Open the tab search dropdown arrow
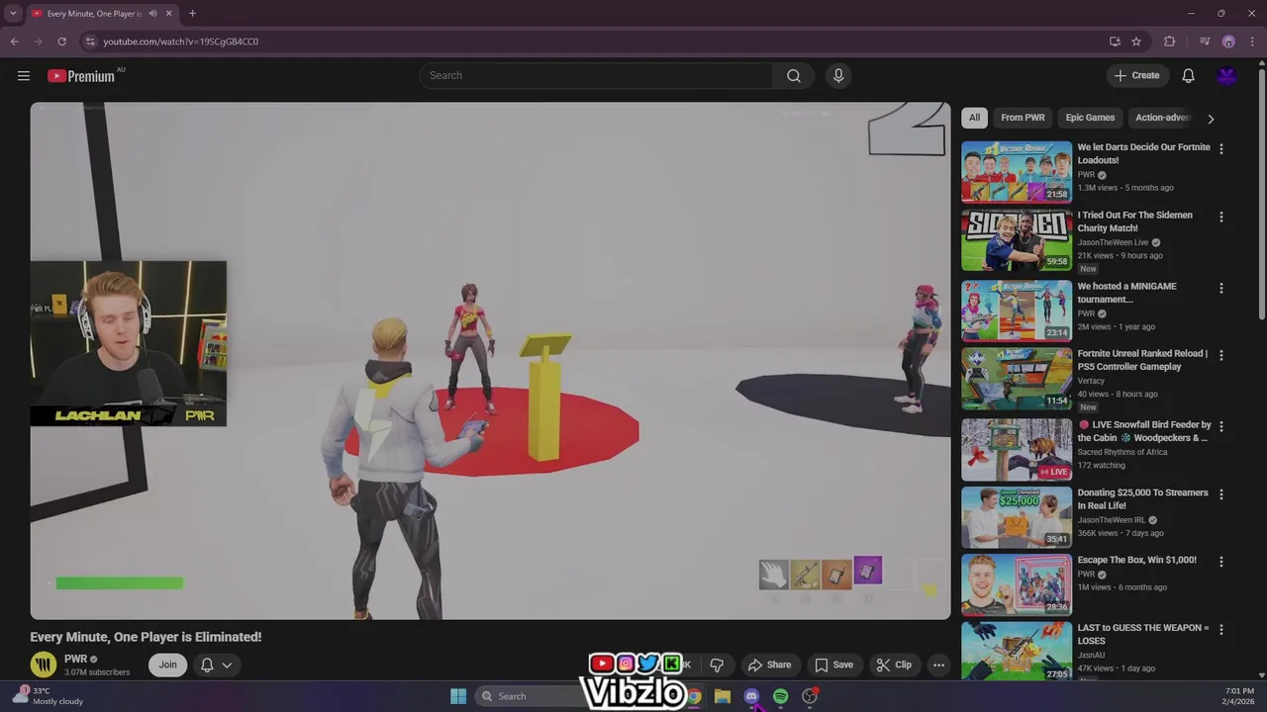The height and width of the screenshot is (712, 1267). [x=13, y=14]
